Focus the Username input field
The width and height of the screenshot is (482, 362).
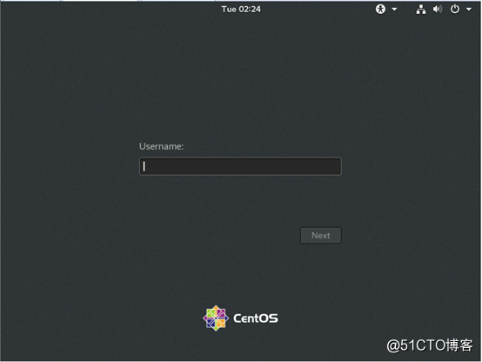click(240, 166)
